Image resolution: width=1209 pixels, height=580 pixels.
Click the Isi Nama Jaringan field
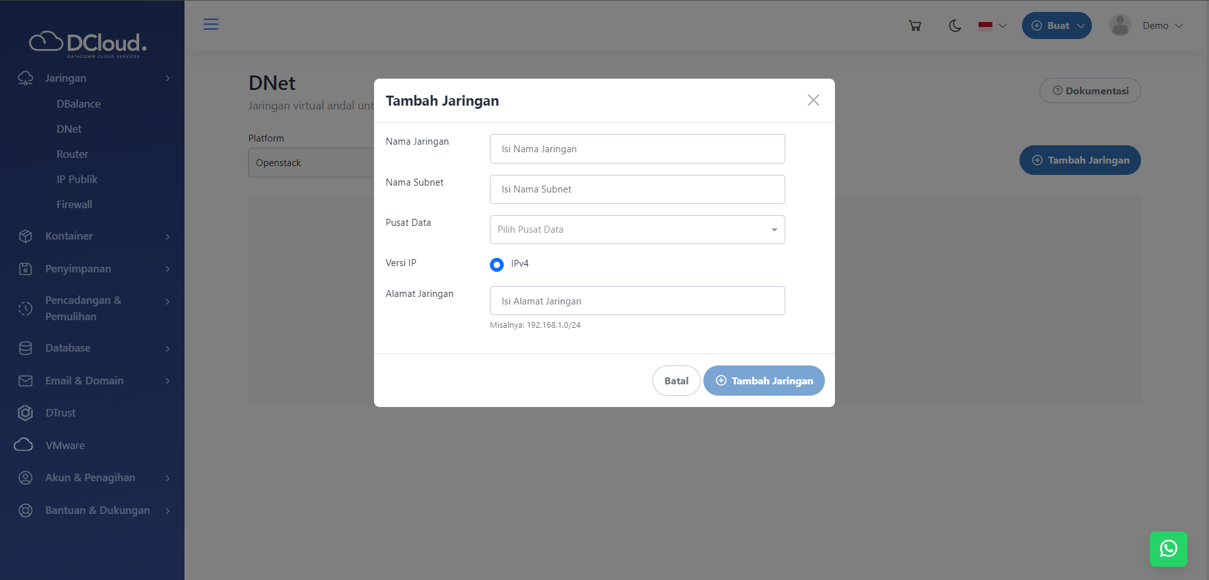pyautogui.click(x=637, y=149)
